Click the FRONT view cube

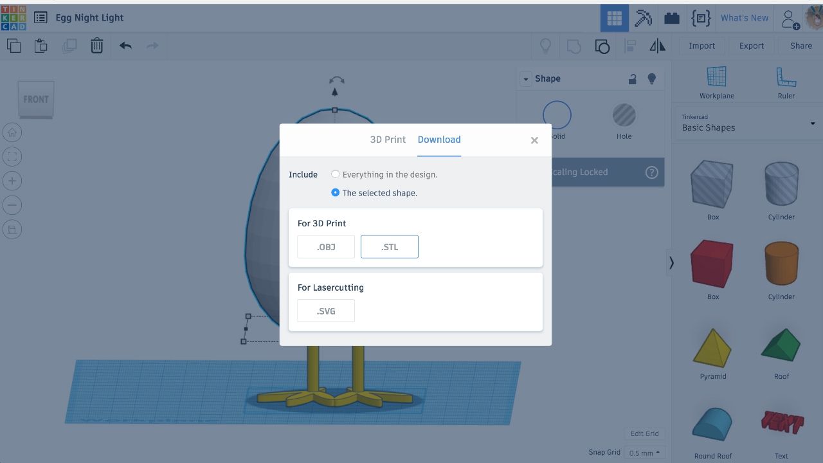coord(36,100)
